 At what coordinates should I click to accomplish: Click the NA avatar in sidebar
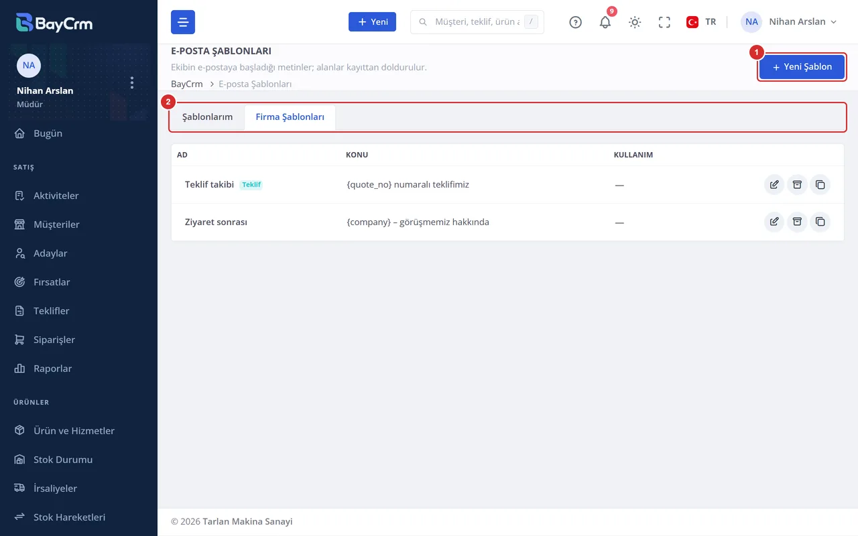click(29, 65)
